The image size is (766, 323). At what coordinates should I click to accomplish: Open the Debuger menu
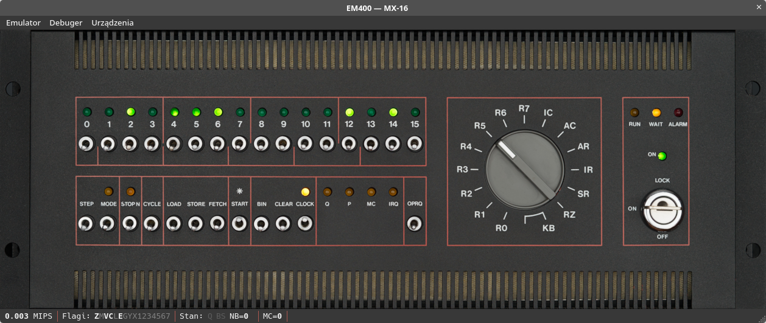click(x=66, y=23)
